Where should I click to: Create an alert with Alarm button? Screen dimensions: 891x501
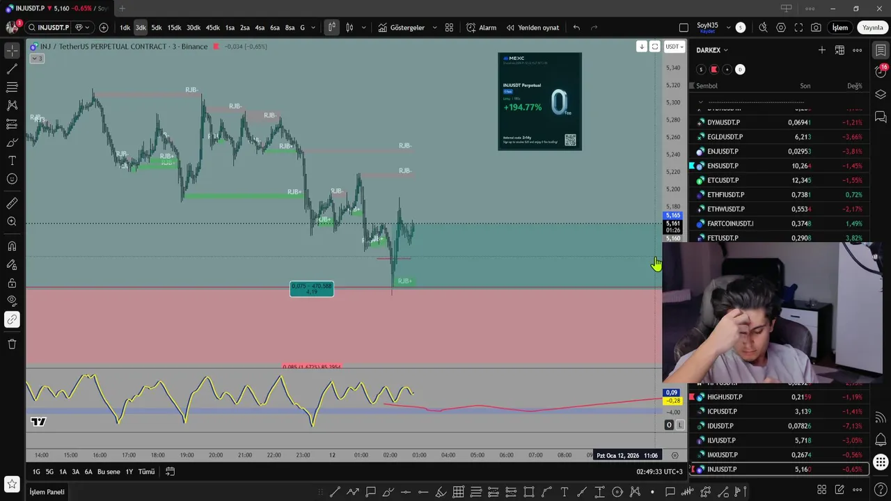[482, 28]
